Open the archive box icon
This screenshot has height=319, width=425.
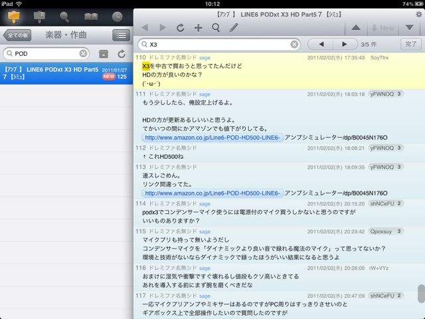104,54
